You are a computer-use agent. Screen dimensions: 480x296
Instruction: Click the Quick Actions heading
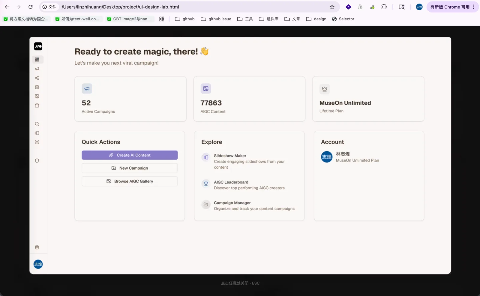coord(101,142)
